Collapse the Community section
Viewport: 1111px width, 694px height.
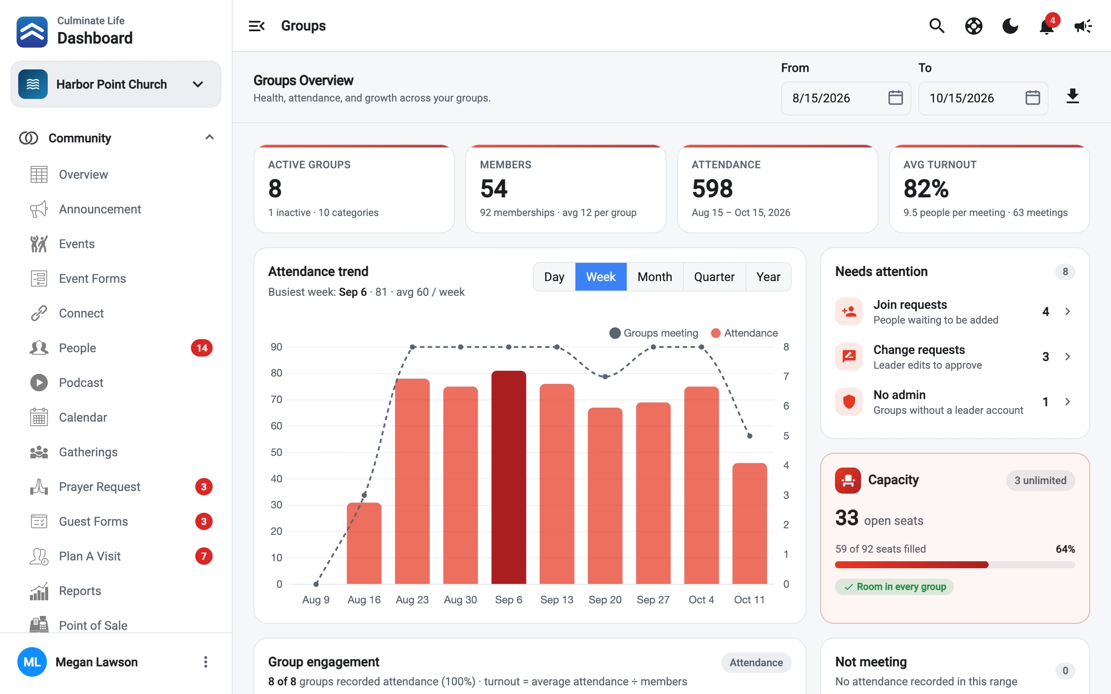pos(209,137)
